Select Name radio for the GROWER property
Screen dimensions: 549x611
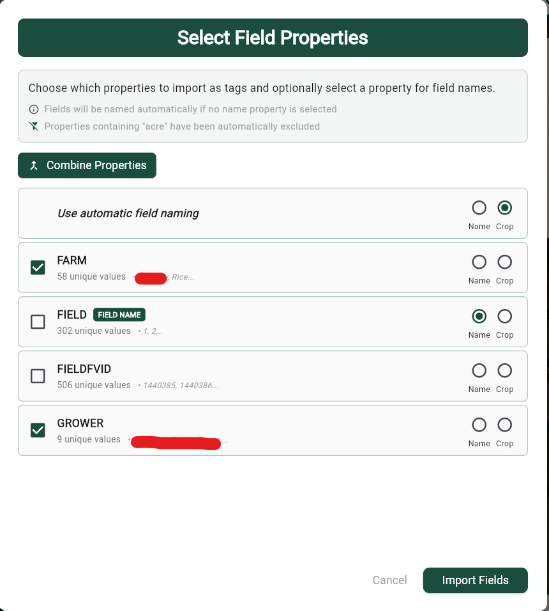[x=479, y=425]
